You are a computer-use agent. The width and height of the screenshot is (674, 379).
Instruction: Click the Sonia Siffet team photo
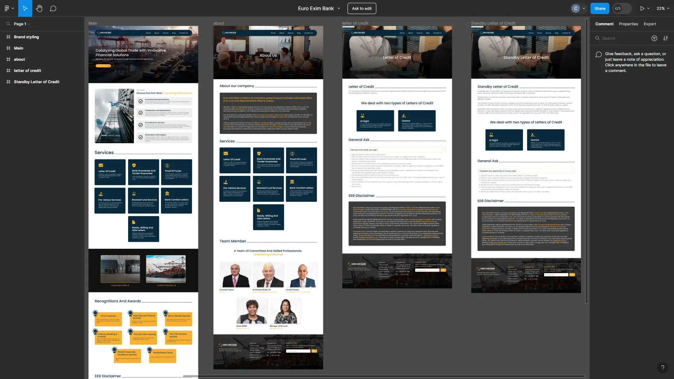252,311
